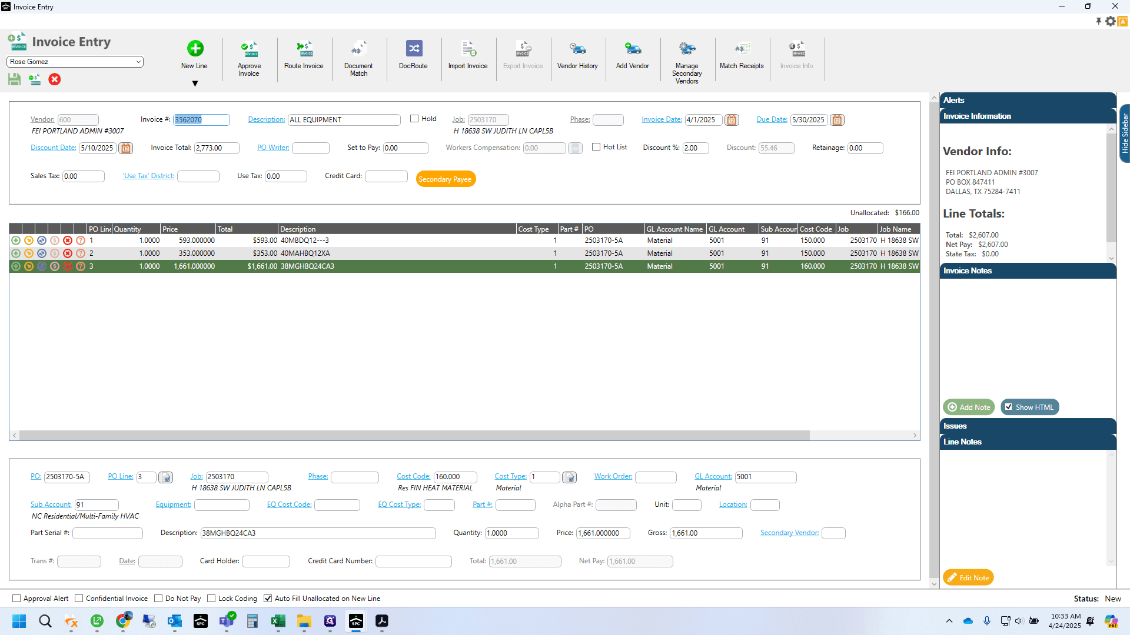This screenshot has height=635, width=1130.
Task: Open Excel from the taskbar
Action: pos(278,621)
